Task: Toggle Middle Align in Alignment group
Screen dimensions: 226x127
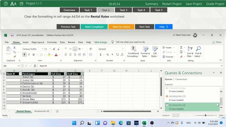Action: click(70, 49)
